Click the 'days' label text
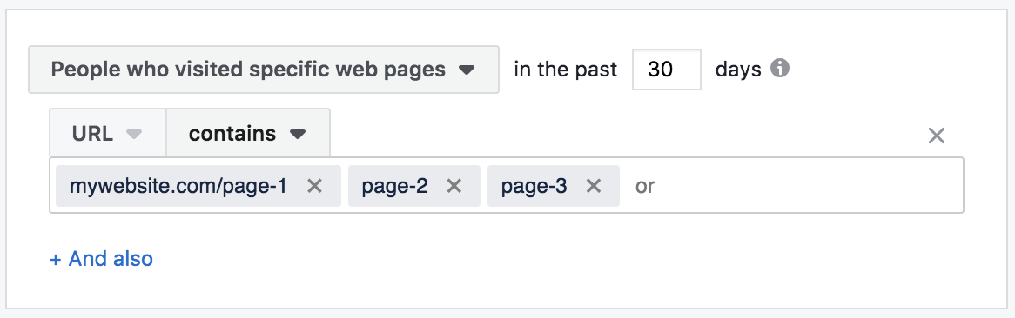This screenshot has height=318, width=1015. [738, 70]
